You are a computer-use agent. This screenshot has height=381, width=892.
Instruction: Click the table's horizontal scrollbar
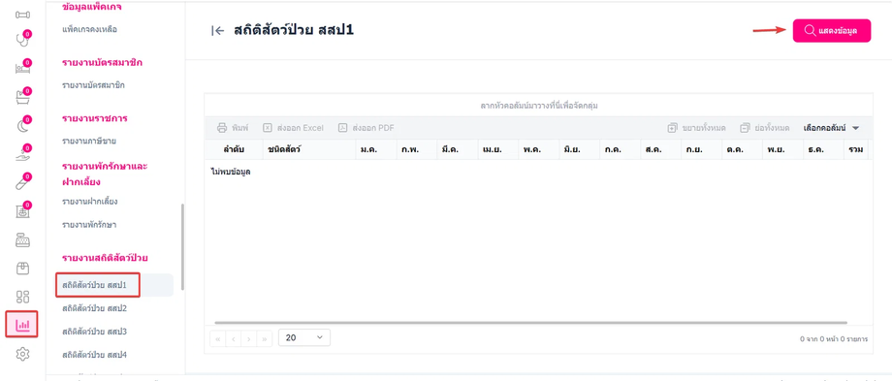(531, 323)
